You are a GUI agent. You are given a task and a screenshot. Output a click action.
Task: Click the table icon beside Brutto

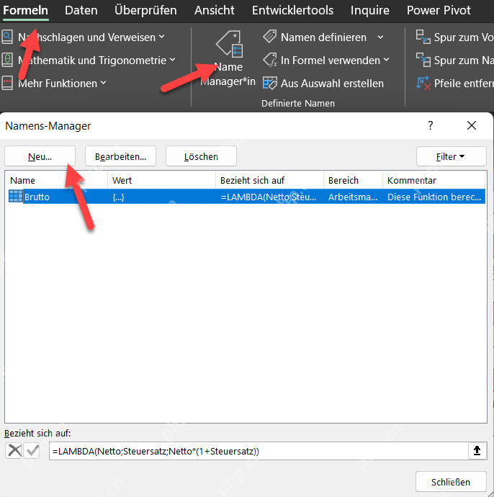pyautogui.click(x=16, y=197)
